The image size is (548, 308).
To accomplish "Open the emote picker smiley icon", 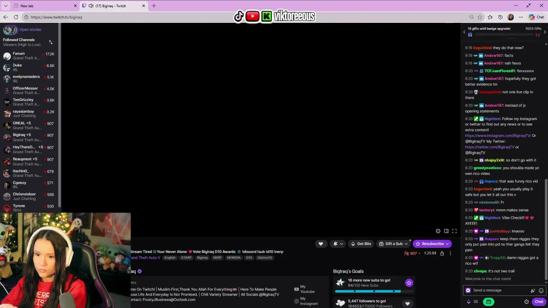I will (541, 290).
